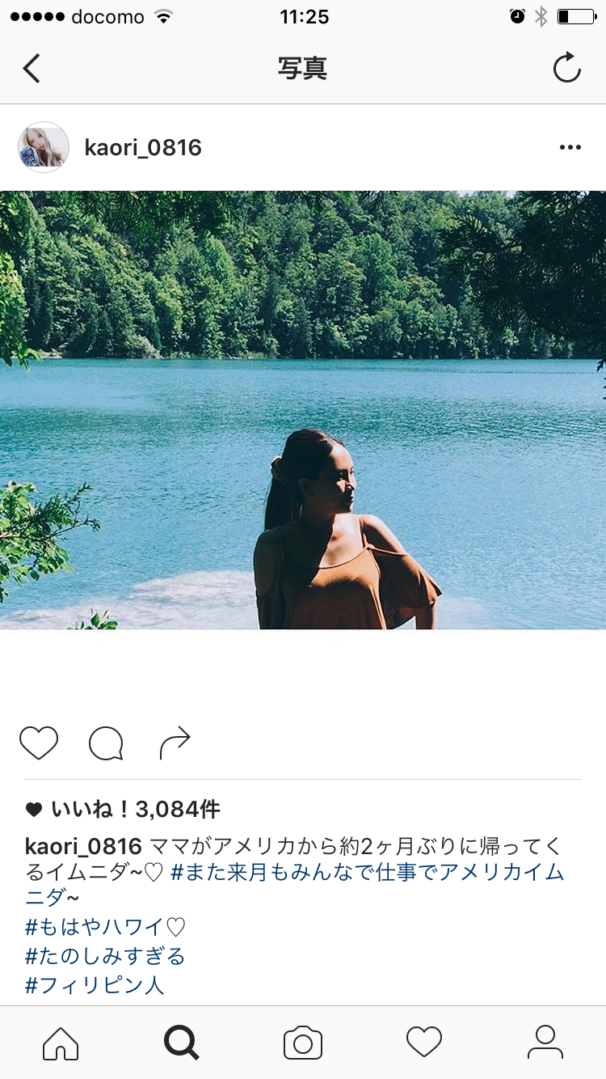Like the post with heart icon
Screen dimensions: 606x1079
point(39,743)
